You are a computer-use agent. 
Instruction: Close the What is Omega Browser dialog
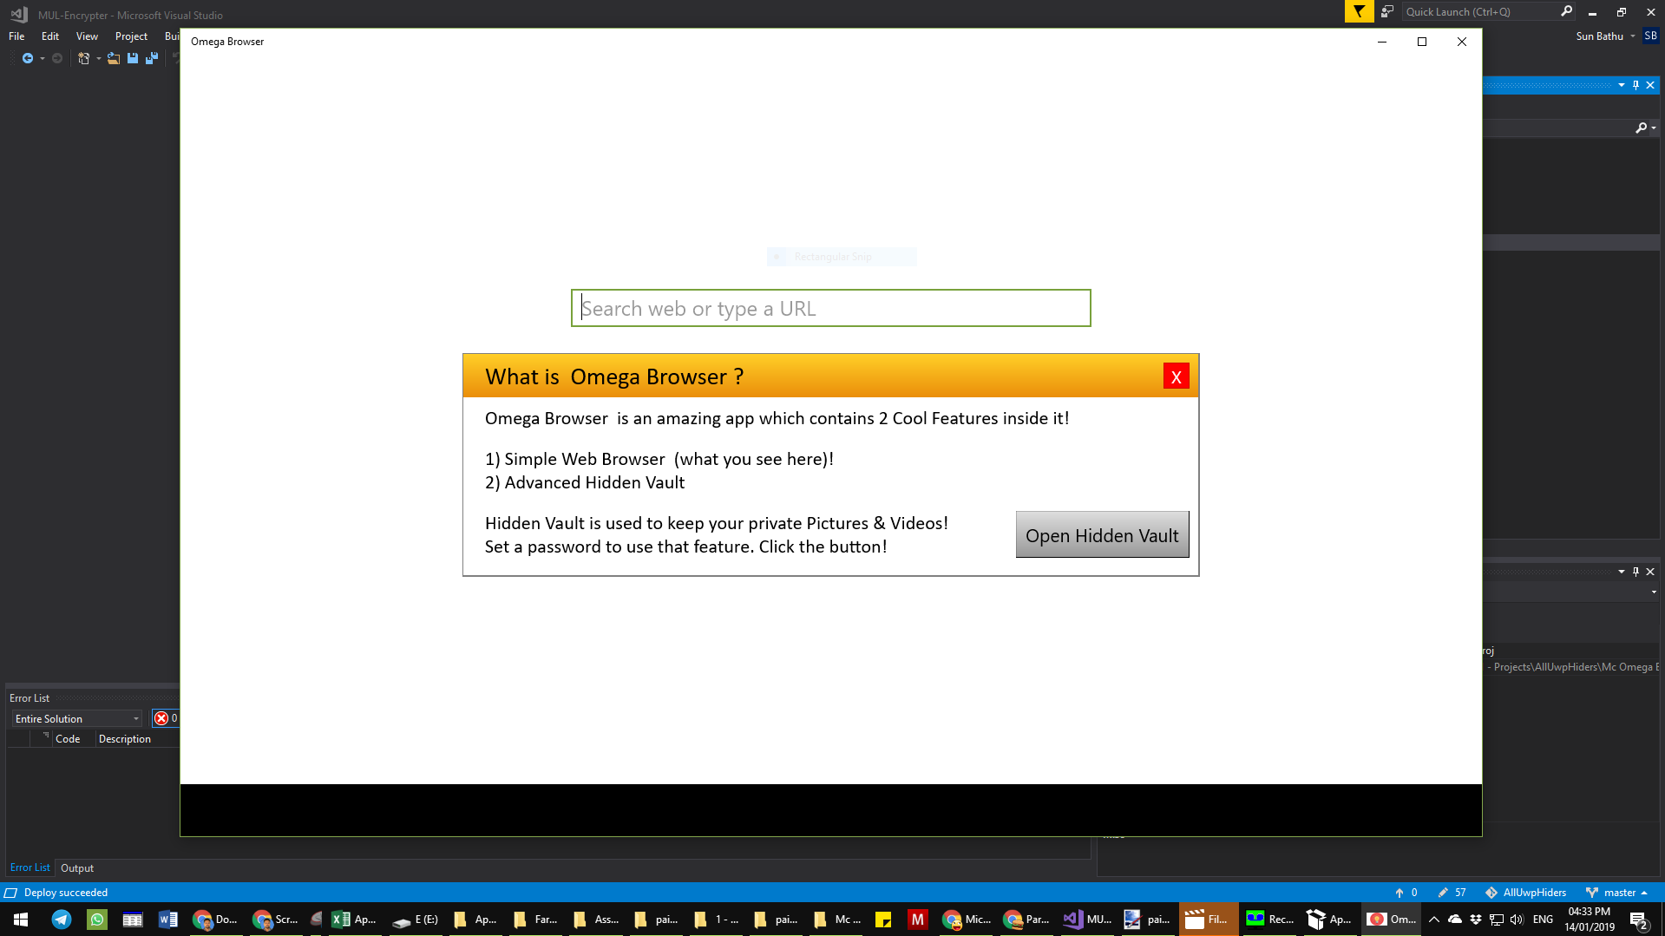pyautogui.click(x=1176, y=376)
